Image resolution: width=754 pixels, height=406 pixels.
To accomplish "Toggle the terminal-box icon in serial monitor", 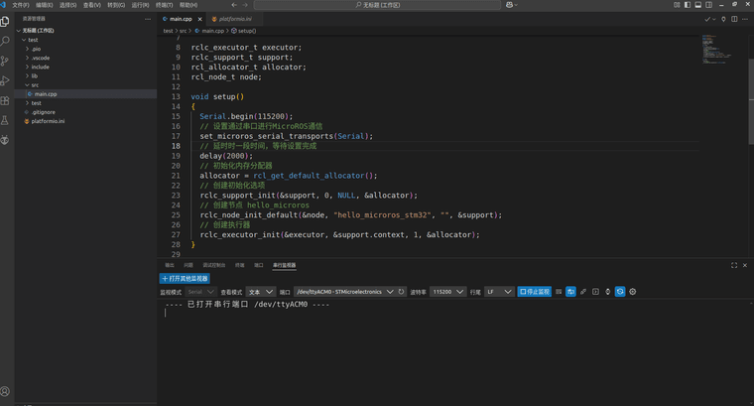I will pyautogui.click(x=595, y=292).
